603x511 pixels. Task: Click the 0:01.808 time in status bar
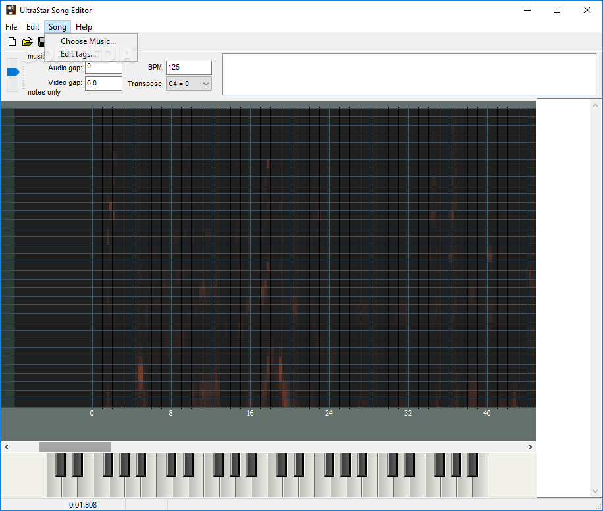click(x=83, y=505)
